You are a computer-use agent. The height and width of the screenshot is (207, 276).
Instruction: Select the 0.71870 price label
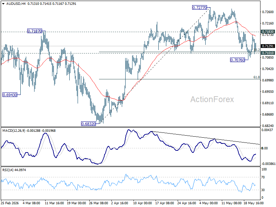[x=35, y=31]
